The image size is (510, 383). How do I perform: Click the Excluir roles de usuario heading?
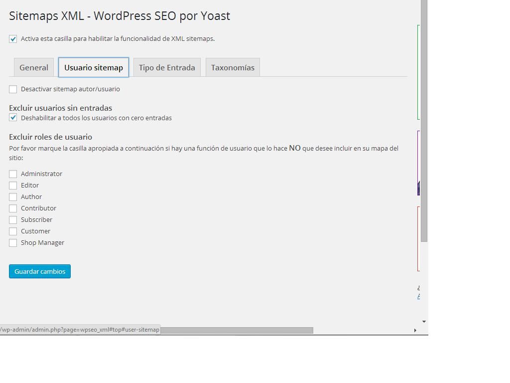pos(50,137)
